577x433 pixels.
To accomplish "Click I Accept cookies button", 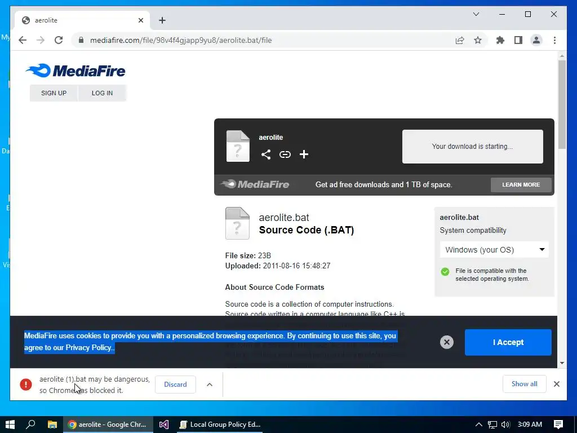I will point(508,342).
